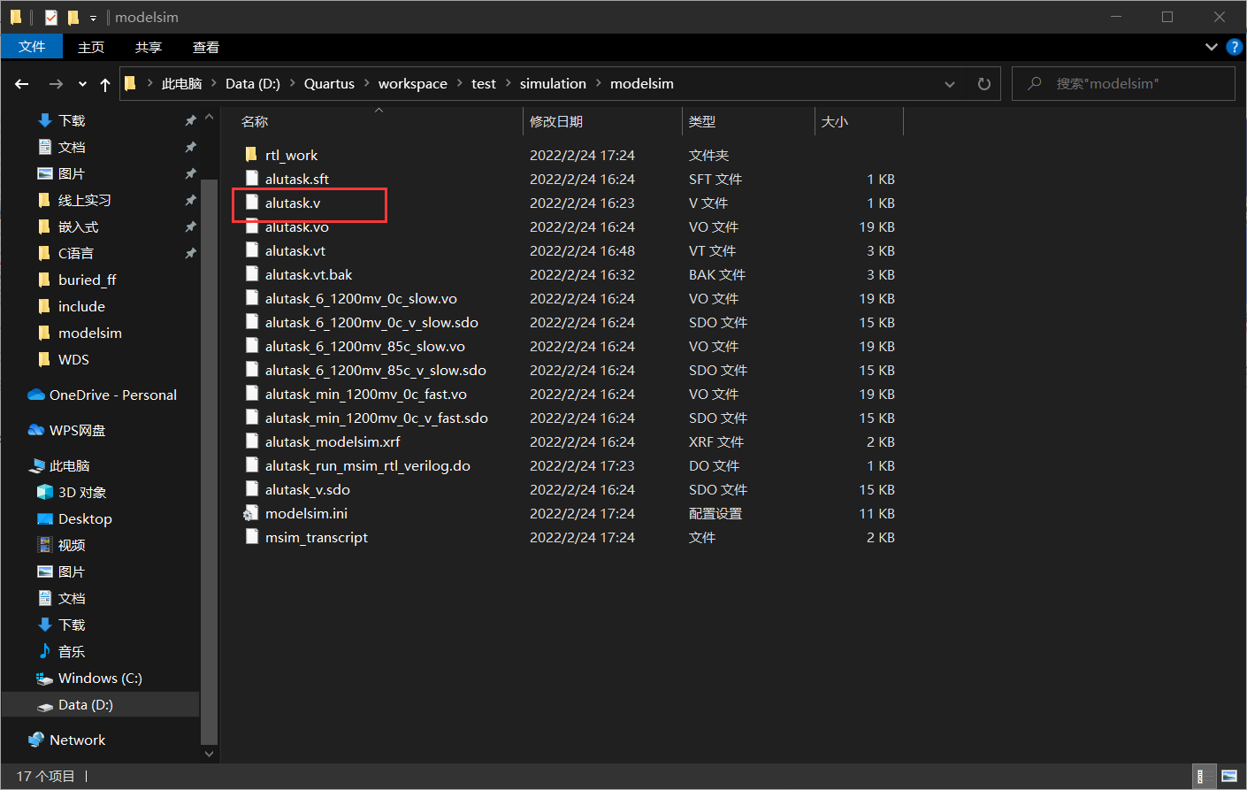Unpin 下载 from the quick access list
The height and width of the screenshot is (790, 1247).
pos(190,119)
